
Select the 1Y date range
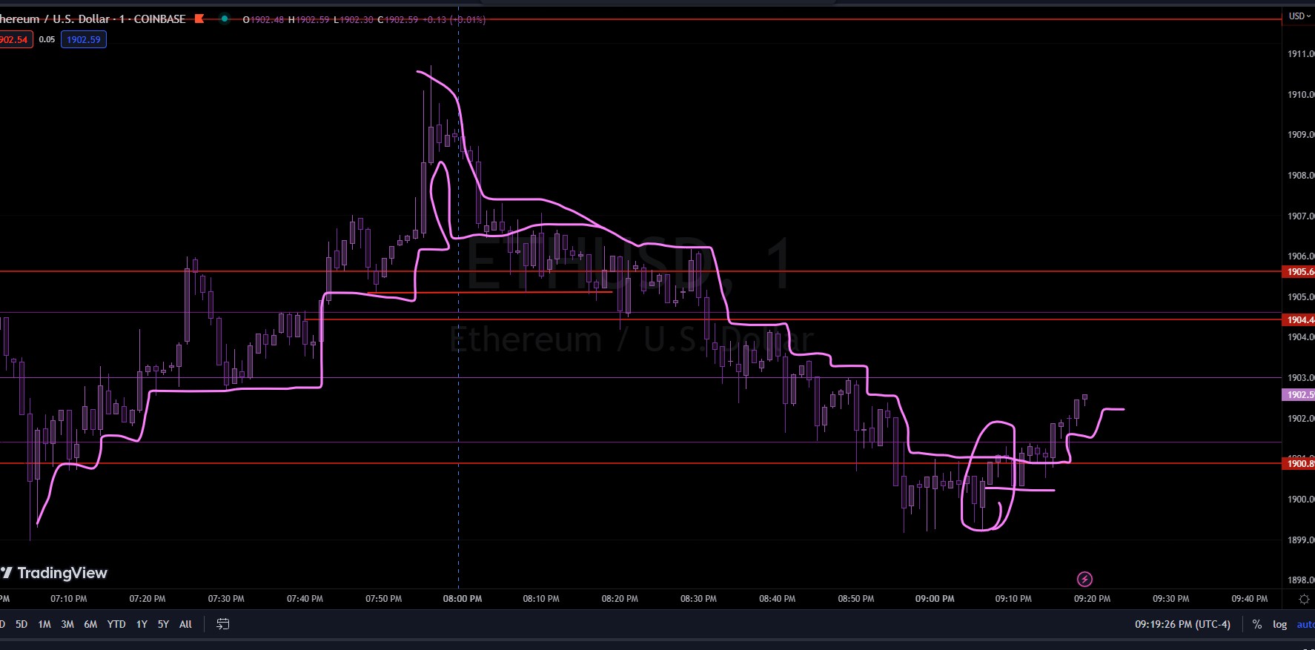(142, 624)
